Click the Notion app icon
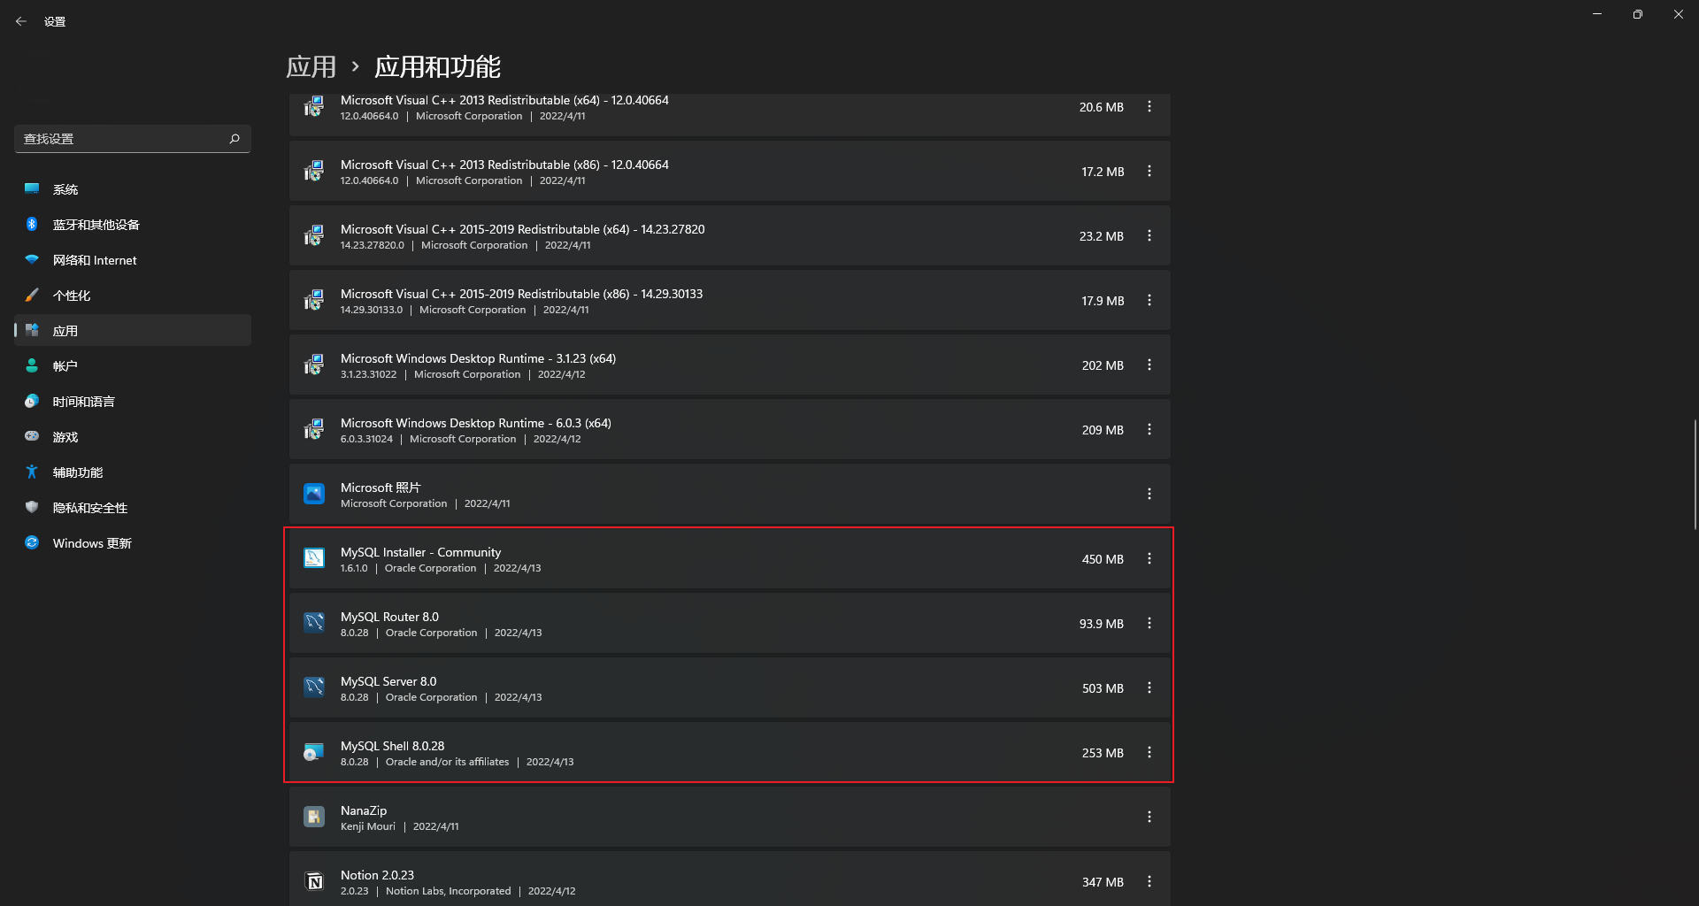This screenshot has height=906, width=1699. click(x=314, y=881)
